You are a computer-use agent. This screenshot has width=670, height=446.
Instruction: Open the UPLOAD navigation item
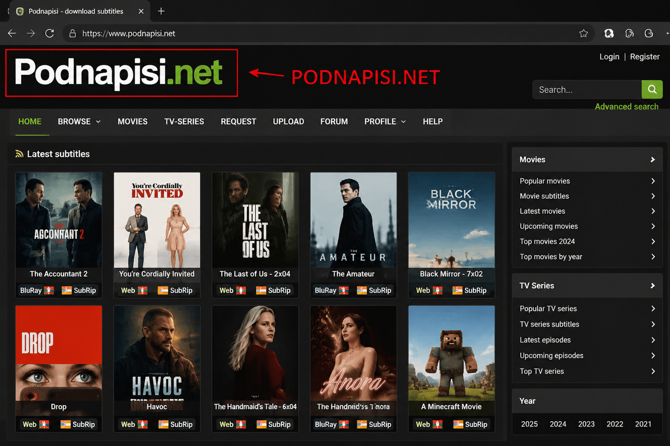coord(288,122)
